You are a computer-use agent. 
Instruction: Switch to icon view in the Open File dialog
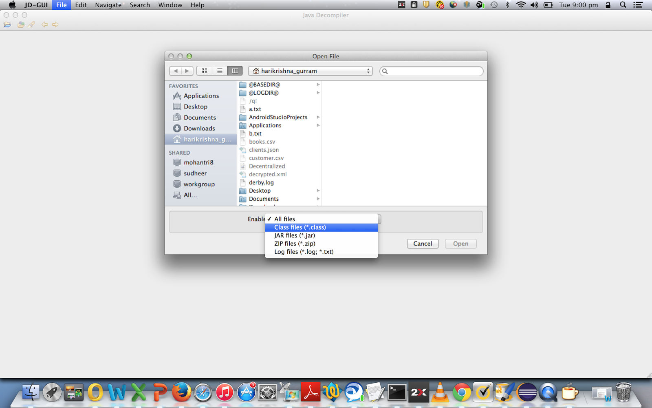[204, 70]
